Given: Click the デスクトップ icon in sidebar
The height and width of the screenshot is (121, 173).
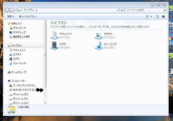Looking at the screenshot, I should pyautogui.click(x=11, y=32).
